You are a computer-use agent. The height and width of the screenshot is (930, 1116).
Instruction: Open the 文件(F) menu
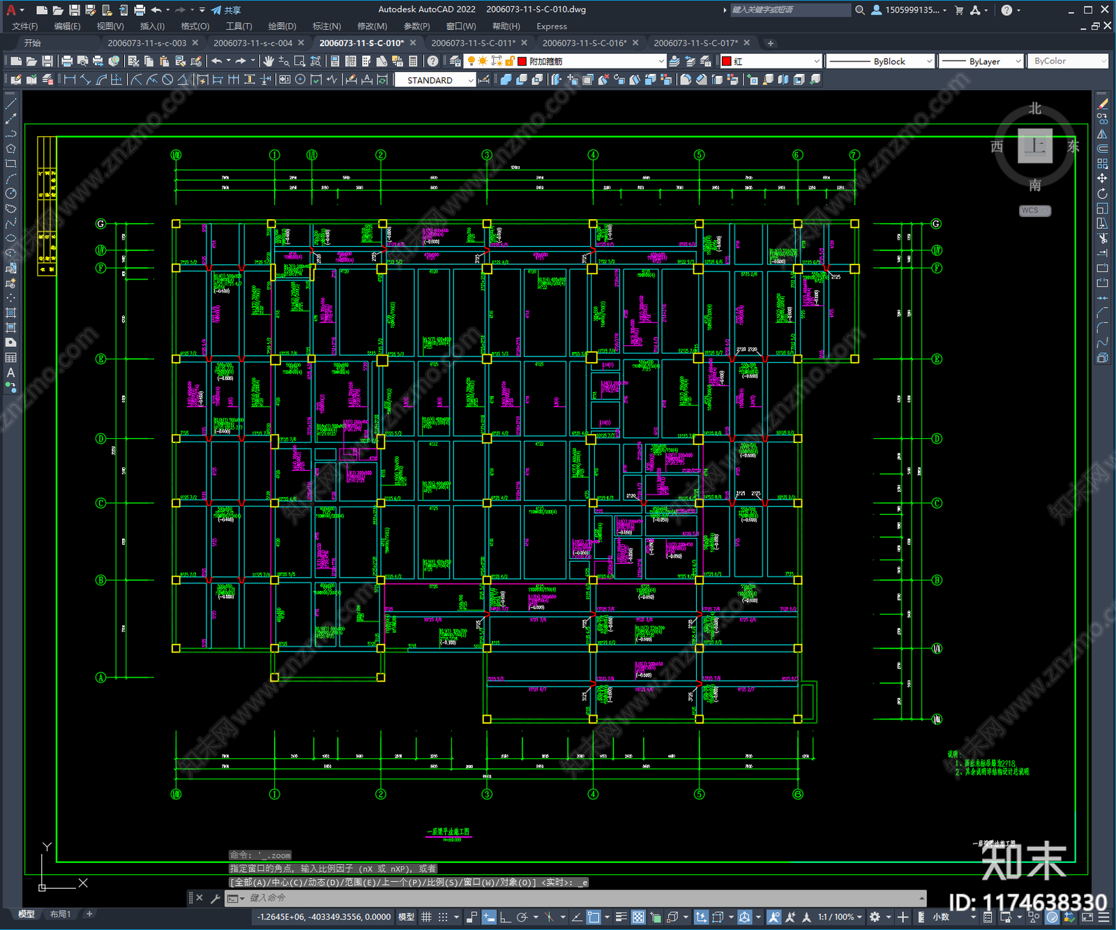[24, 26]
